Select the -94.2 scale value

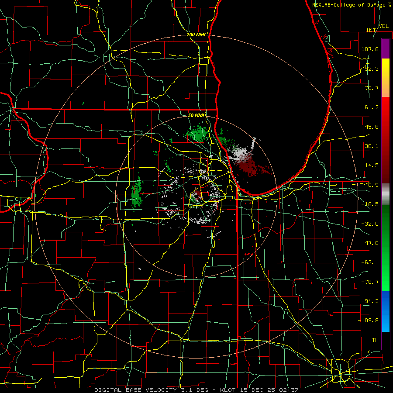click(x=370, y=301)
